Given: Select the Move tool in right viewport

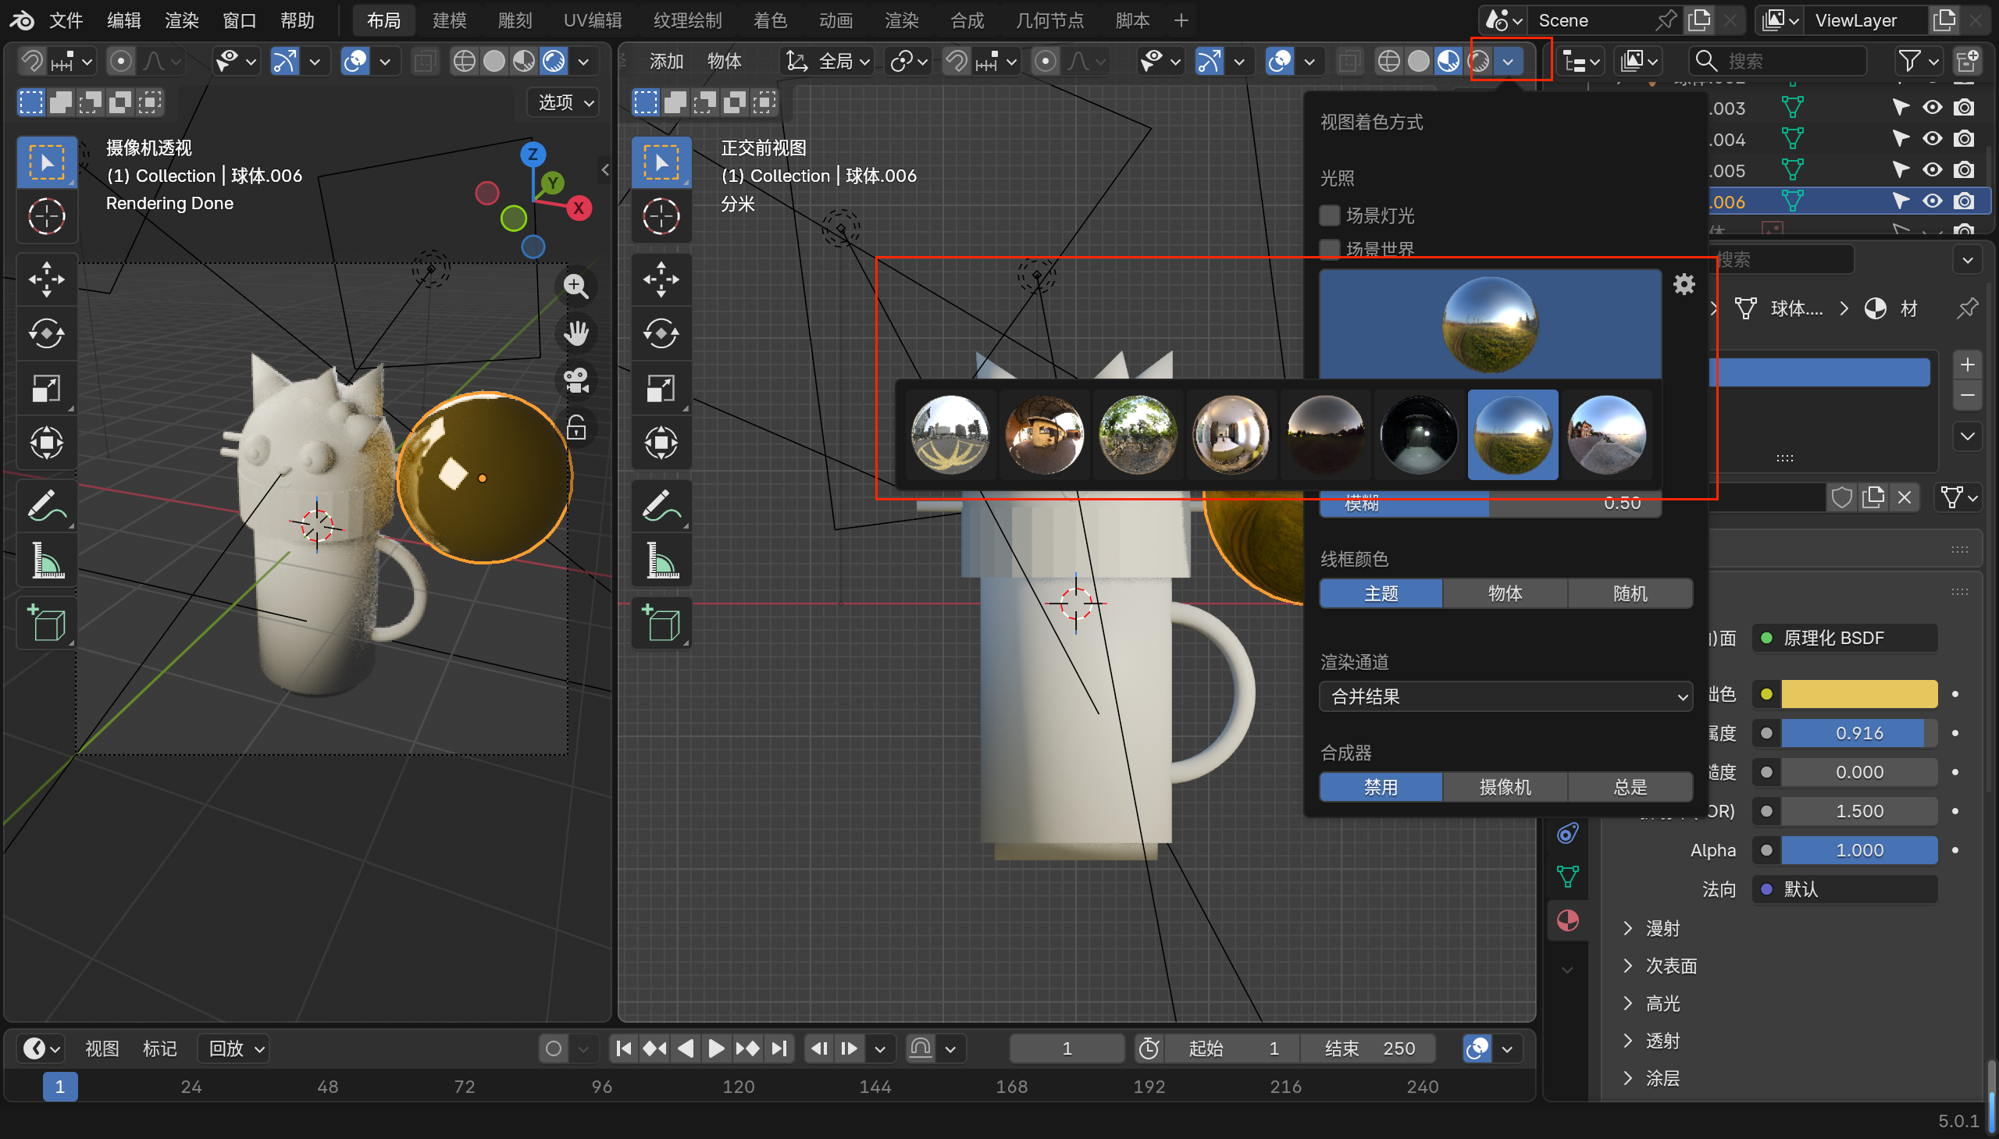Looking at the screenshot, I should coord(661,279).
